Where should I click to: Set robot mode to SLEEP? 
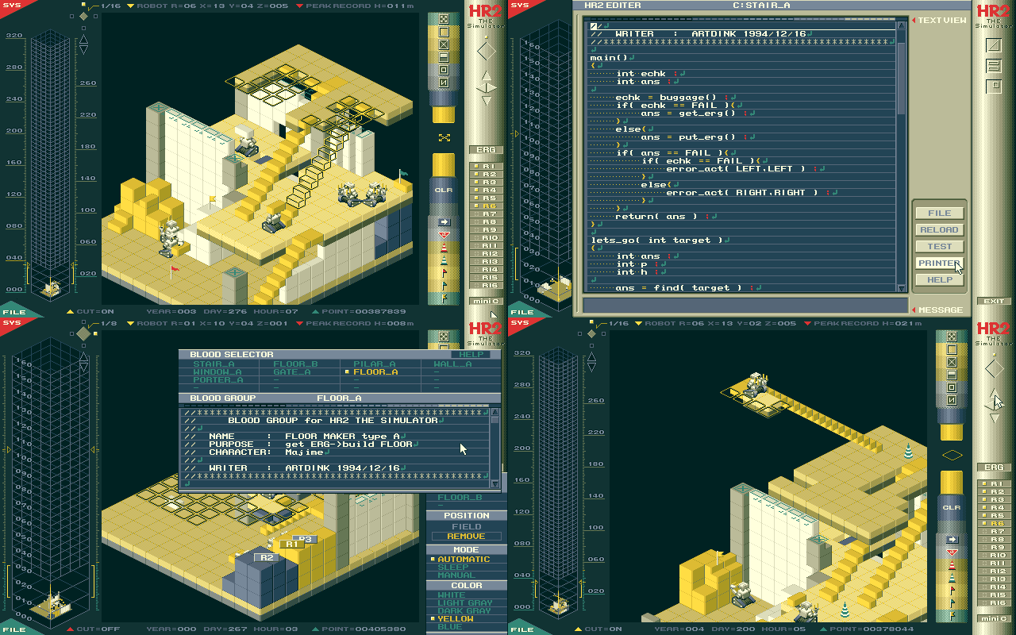(453, 568)
